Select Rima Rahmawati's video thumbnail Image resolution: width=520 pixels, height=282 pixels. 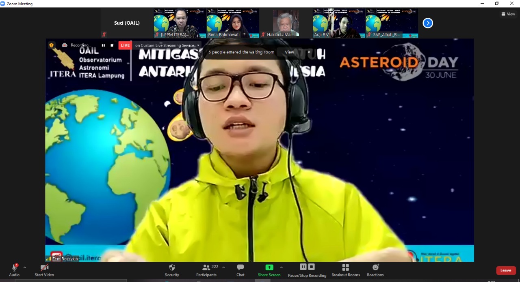[232, 23]
